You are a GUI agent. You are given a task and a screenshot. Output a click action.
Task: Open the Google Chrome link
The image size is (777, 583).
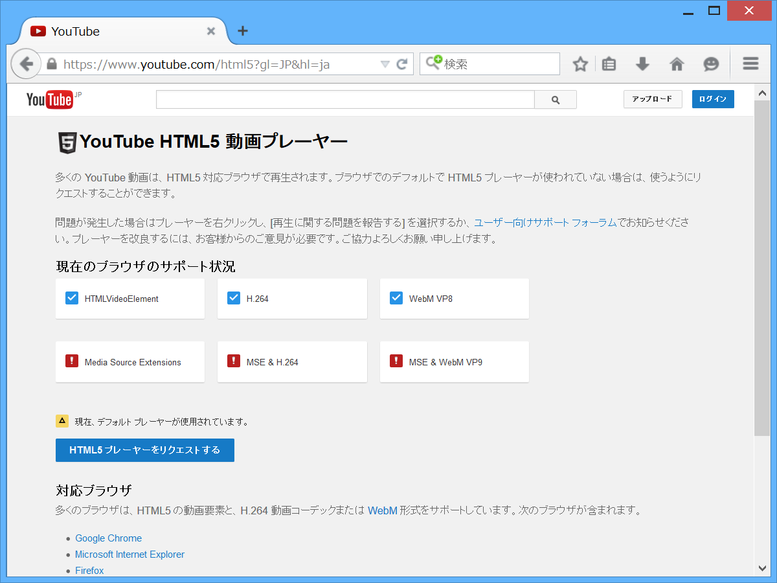pos(108,538)
